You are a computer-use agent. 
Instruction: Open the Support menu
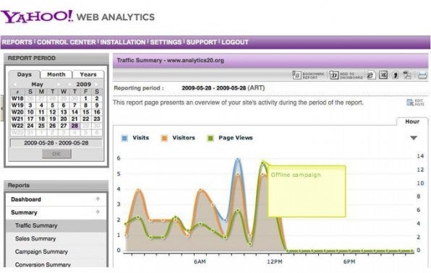202,43
